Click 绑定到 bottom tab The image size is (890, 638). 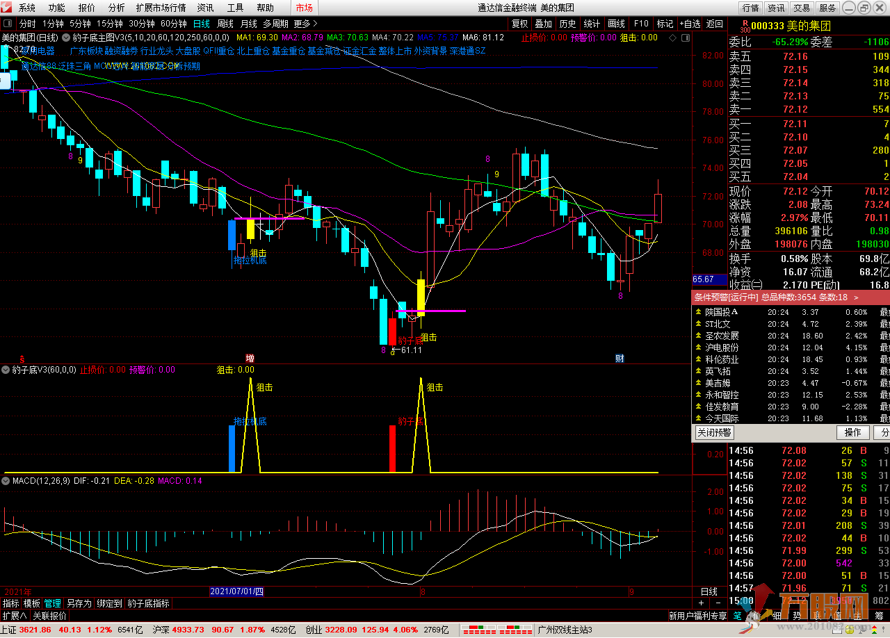tap(109, 603)
